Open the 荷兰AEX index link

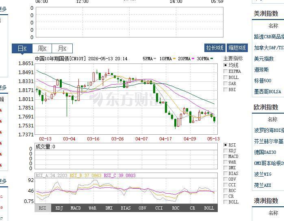pyautogui.click(x=262, y=185)
